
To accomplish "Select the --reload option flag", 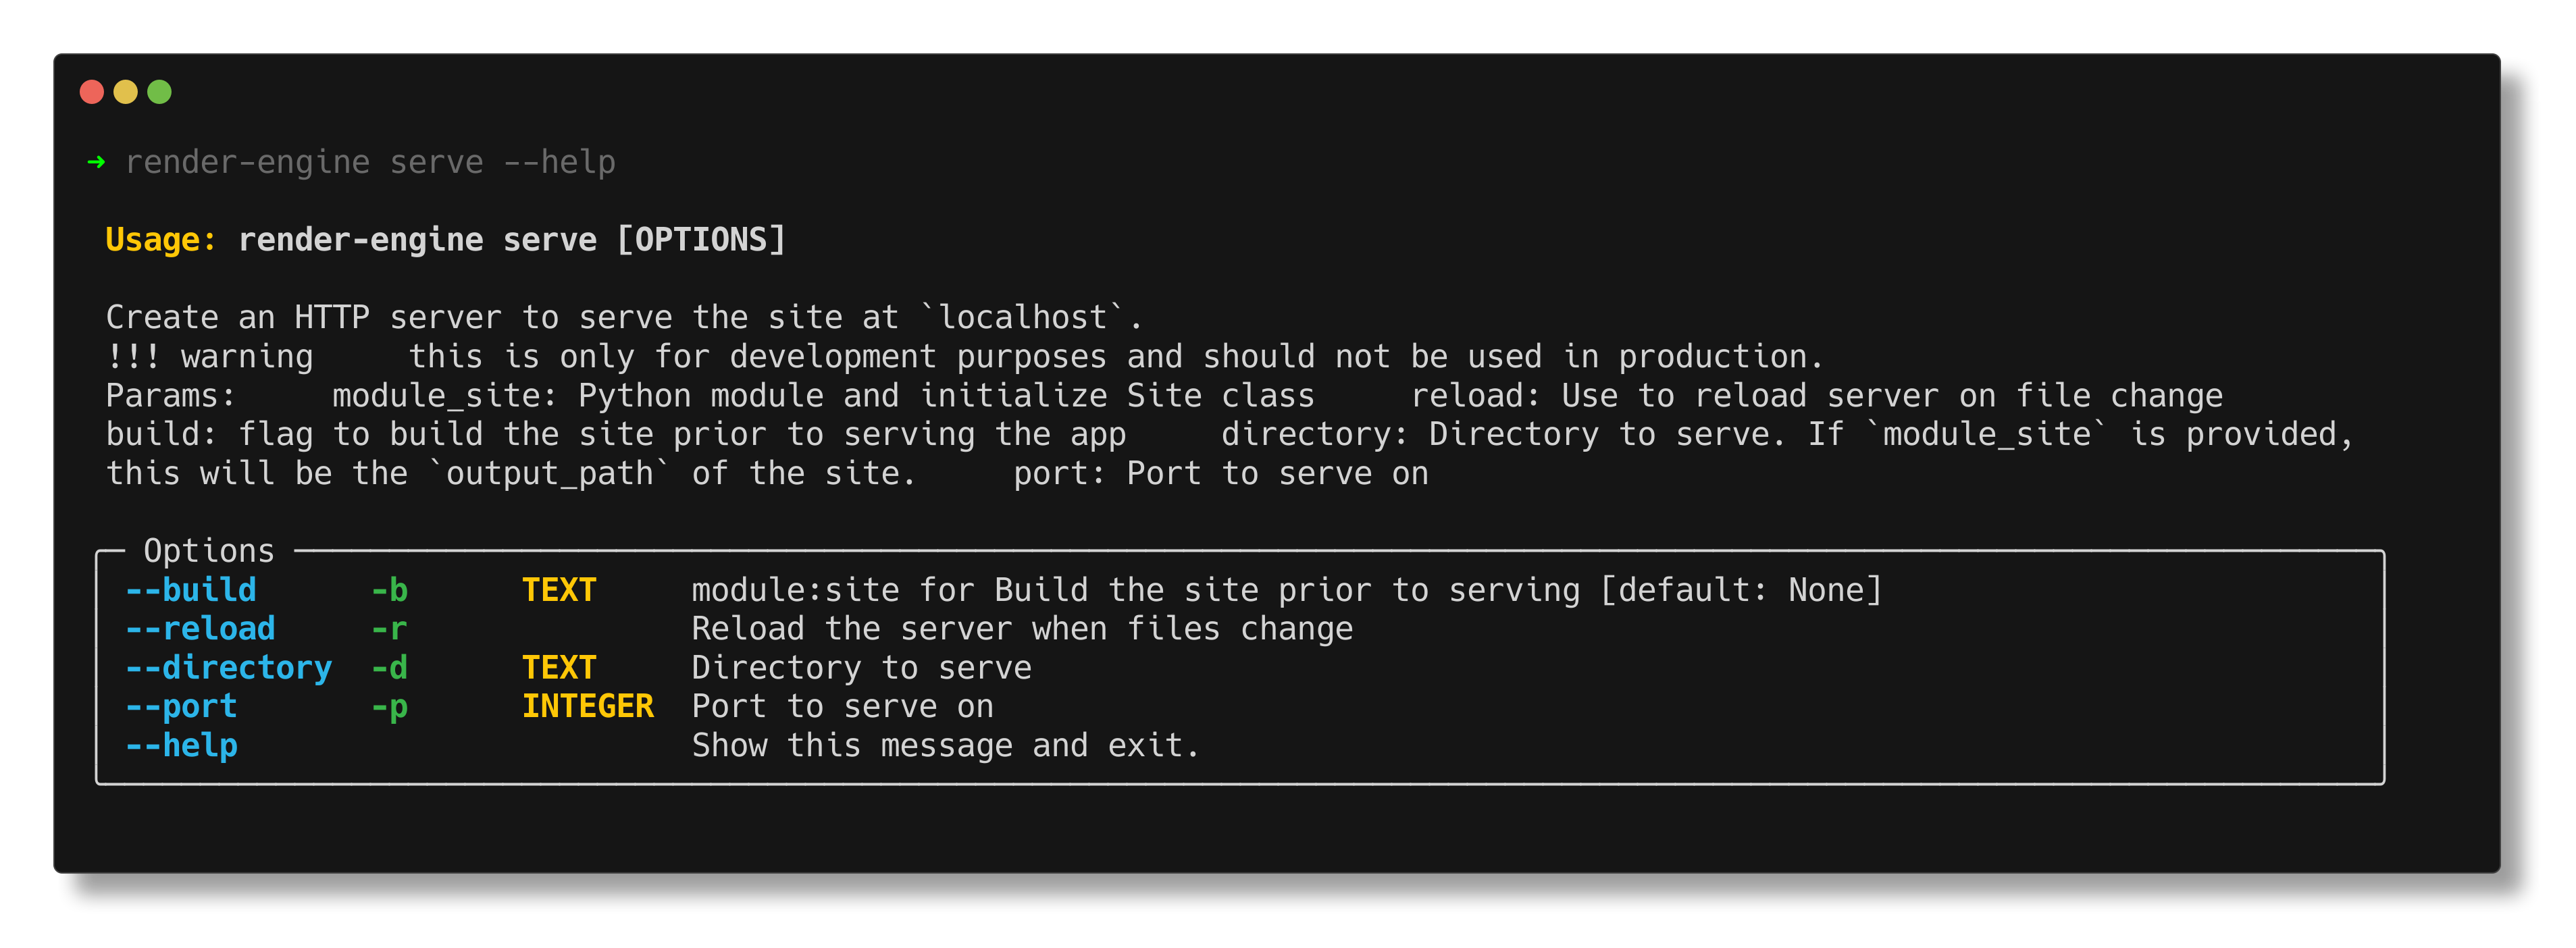I will click(200, 629).
